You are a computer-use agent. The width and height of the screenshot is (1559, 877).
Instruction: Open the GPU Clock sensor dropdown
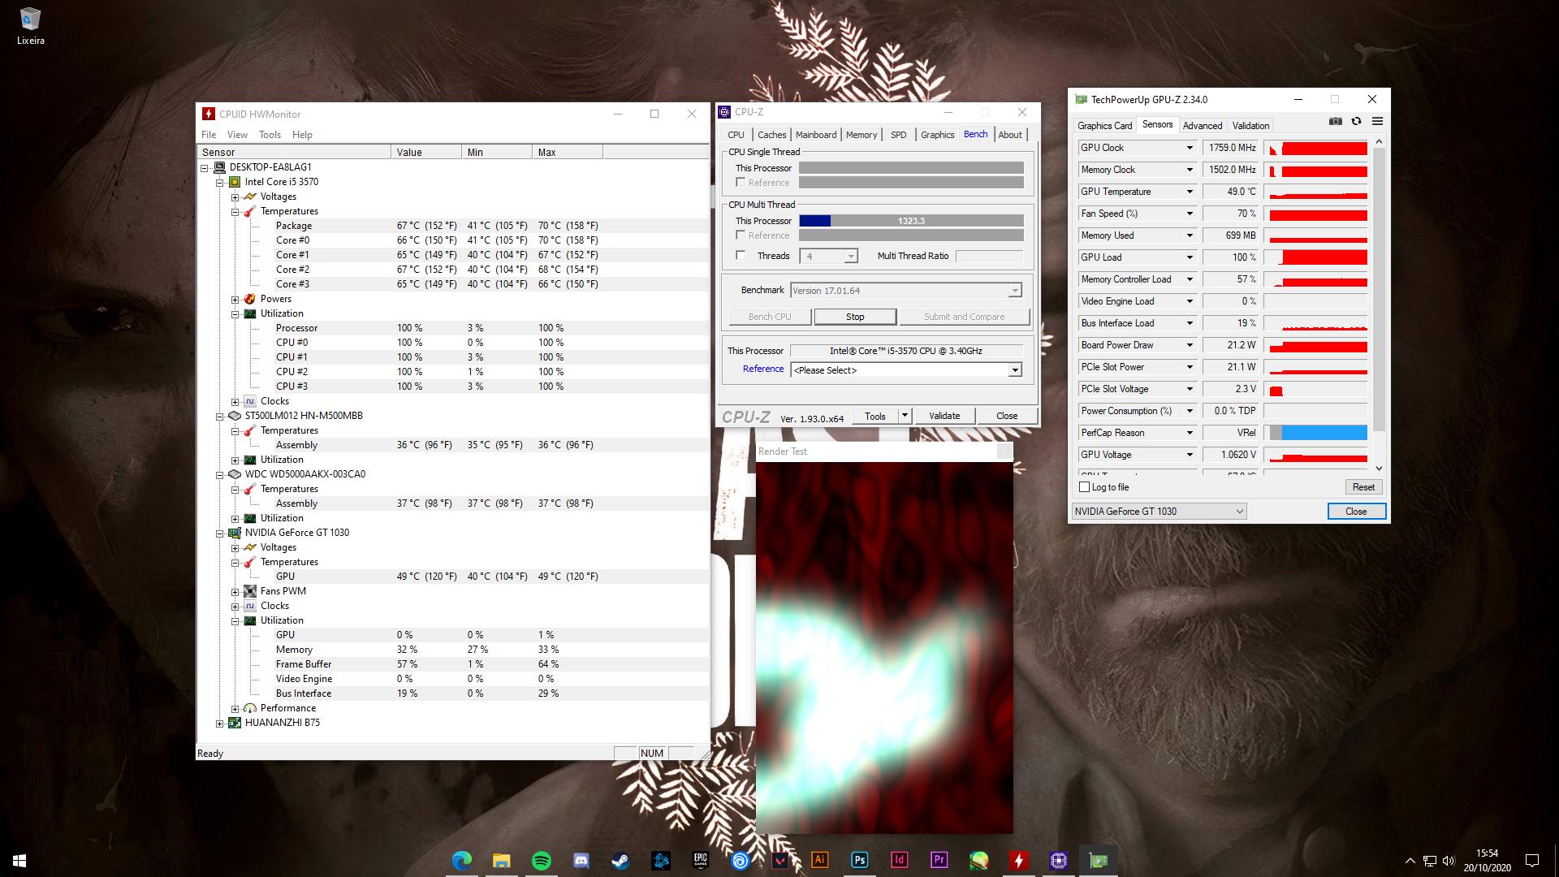pyautogui.click(x=1190, y=148)
